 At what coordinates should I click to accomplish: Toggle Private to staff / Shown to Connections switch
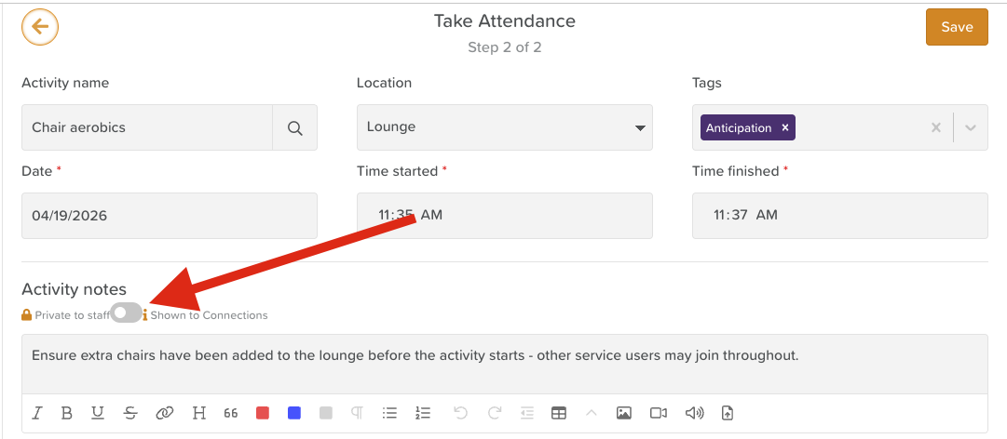click(x=126, y=314)
